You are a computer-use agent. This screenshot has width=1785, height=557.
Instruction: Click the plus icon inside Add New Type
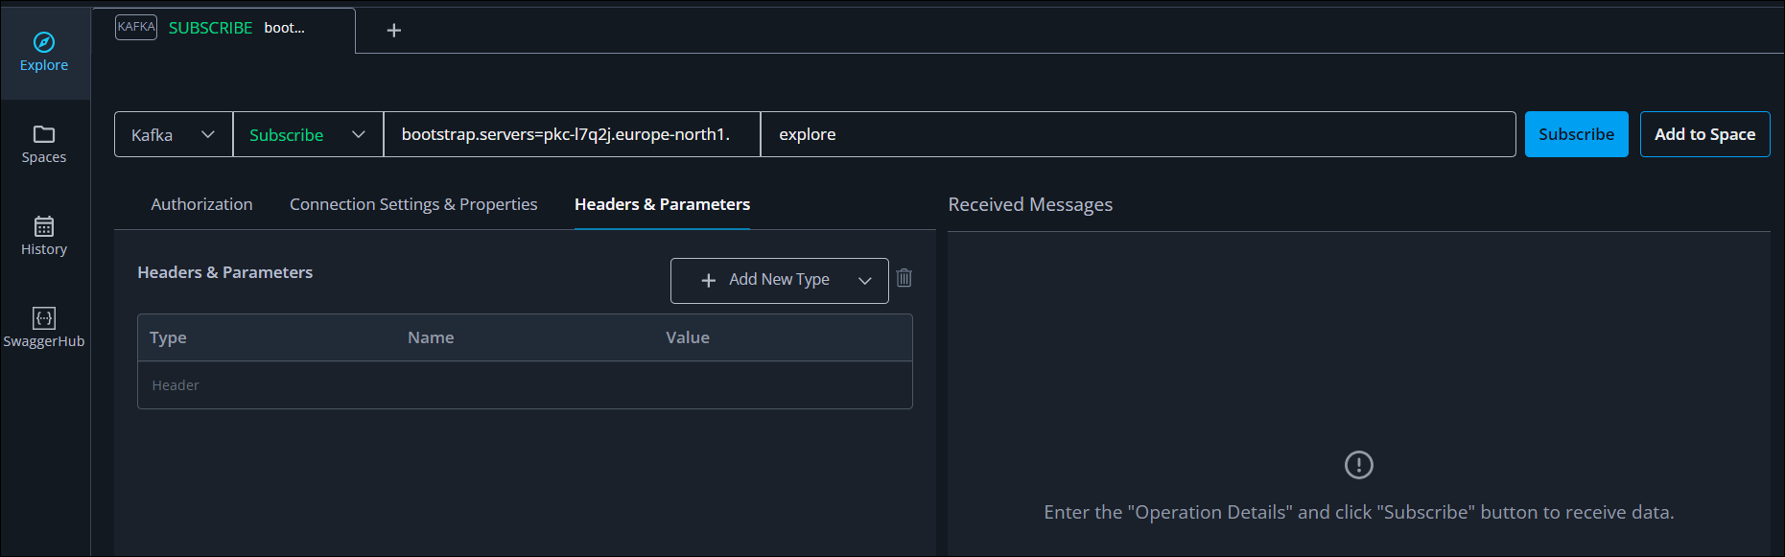[709, 280]
